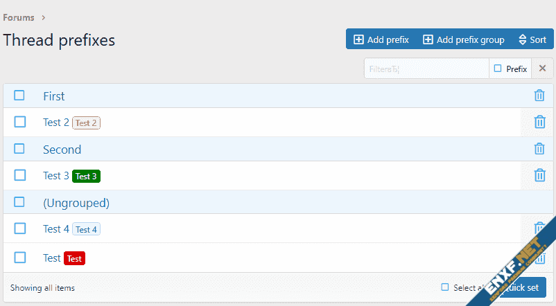Check the red Test prefix row checkbox
Image resolution: width=556 pixels, height=306 pixels.
point(20,258)
